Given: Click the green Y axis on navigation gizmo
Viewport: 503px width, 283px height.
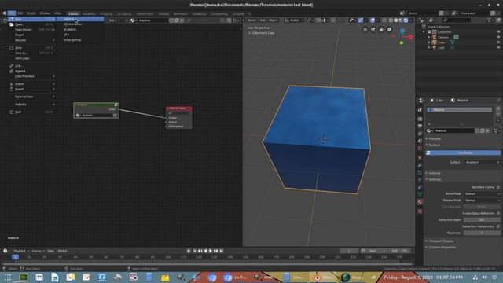Looking at the screenshot, I should [402, 42].
